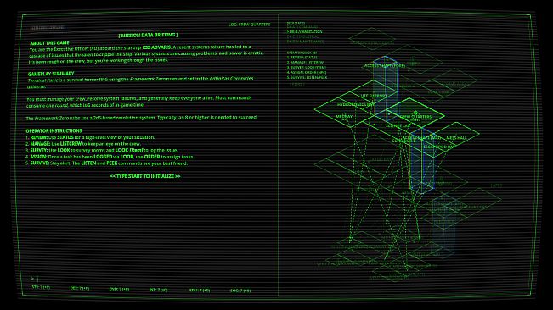Image resolution: width=553 pixels, height=310 pixels.
Task: Select Deck D Maintenance in deck list
Action: 305,42
